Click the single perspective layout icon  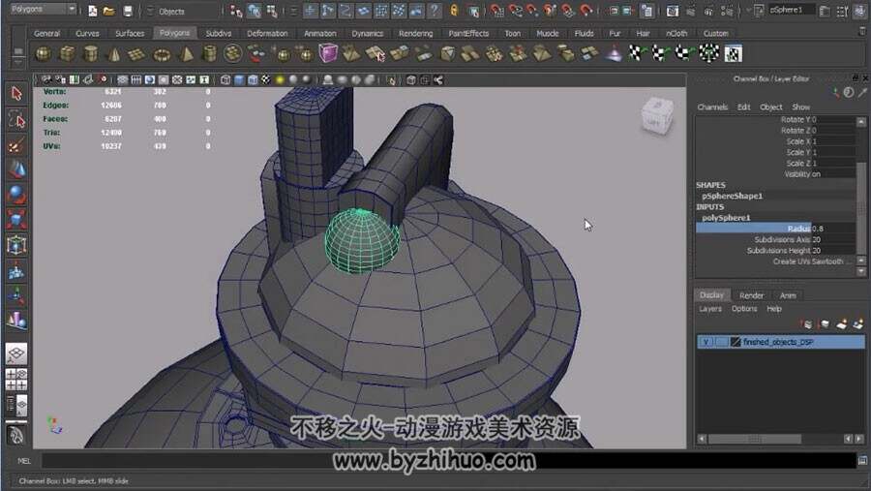[x=16, y=353]
